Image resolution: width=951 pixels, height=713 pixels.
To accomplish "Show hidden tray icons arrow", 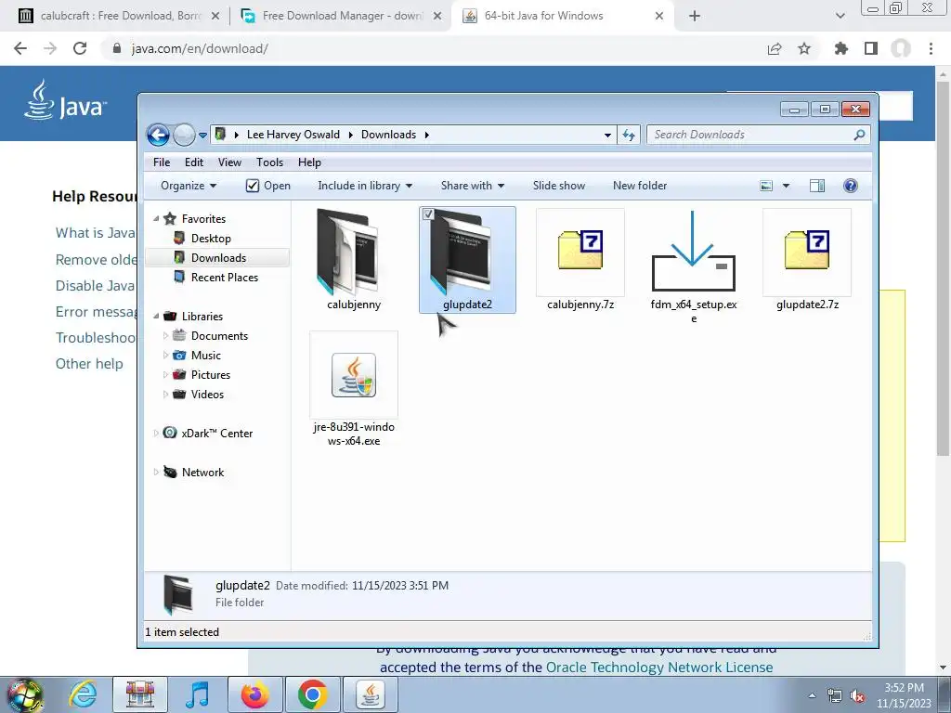I will pyautogui.click(x=812, y=696).
